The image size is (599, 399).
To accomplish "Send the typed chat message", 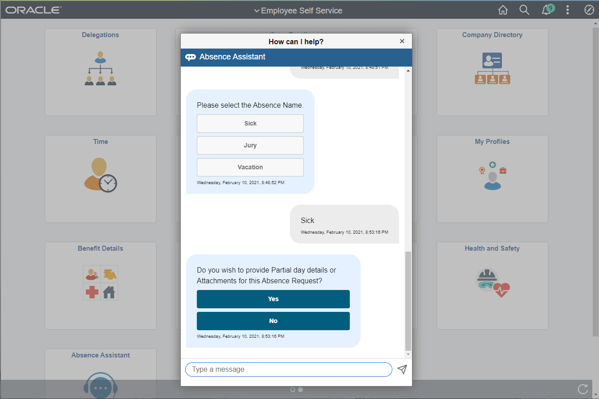I will 402,370.
